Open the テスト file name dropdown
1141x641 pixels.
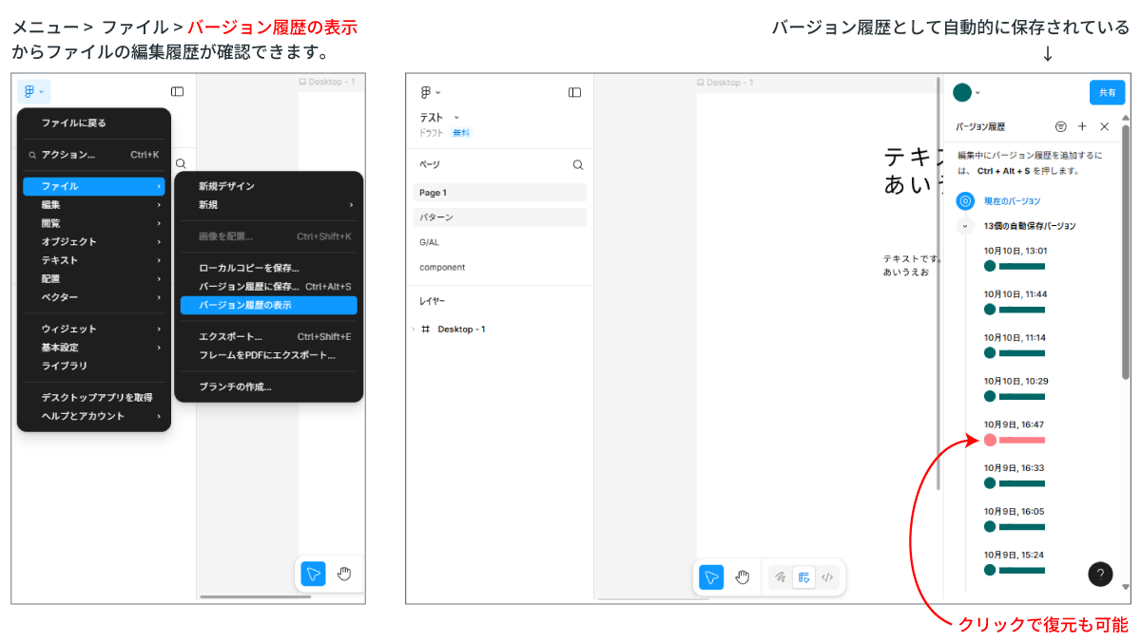coord(456,118)
